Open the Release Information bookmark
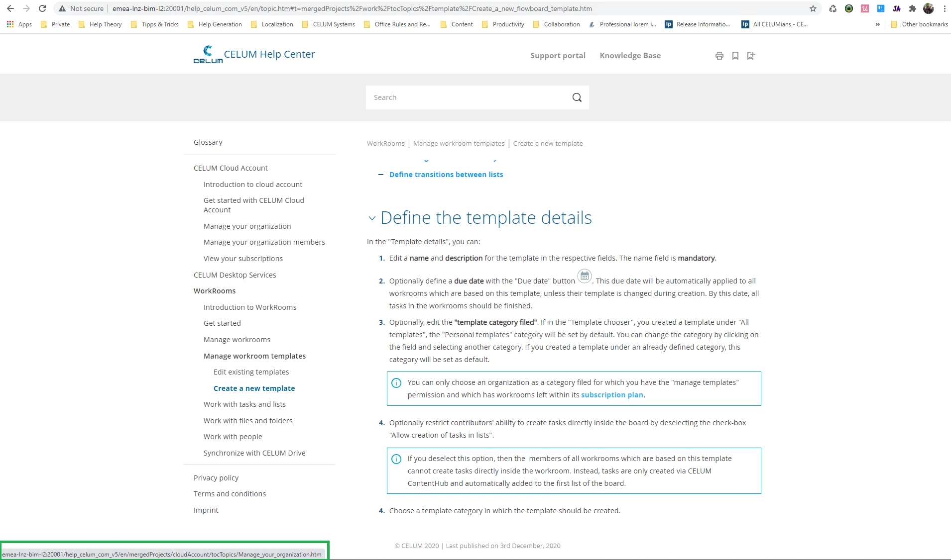This screenshot has width=951, height=560. tap(698, 24)
